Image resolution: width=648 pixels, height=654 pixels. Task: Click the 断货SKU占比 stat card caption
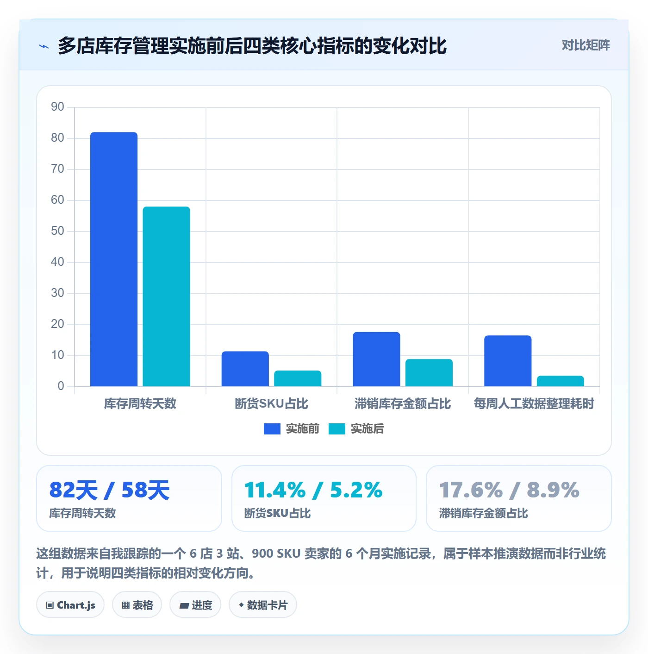coord(277,513)
